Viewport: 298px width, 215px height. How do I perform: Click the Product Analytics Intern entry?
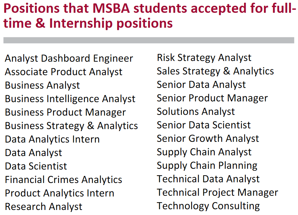point(60,193)
